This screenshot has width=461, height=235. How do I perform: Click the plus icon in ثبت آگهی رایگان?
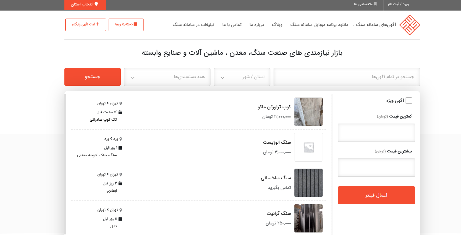[x=98, y=24]
